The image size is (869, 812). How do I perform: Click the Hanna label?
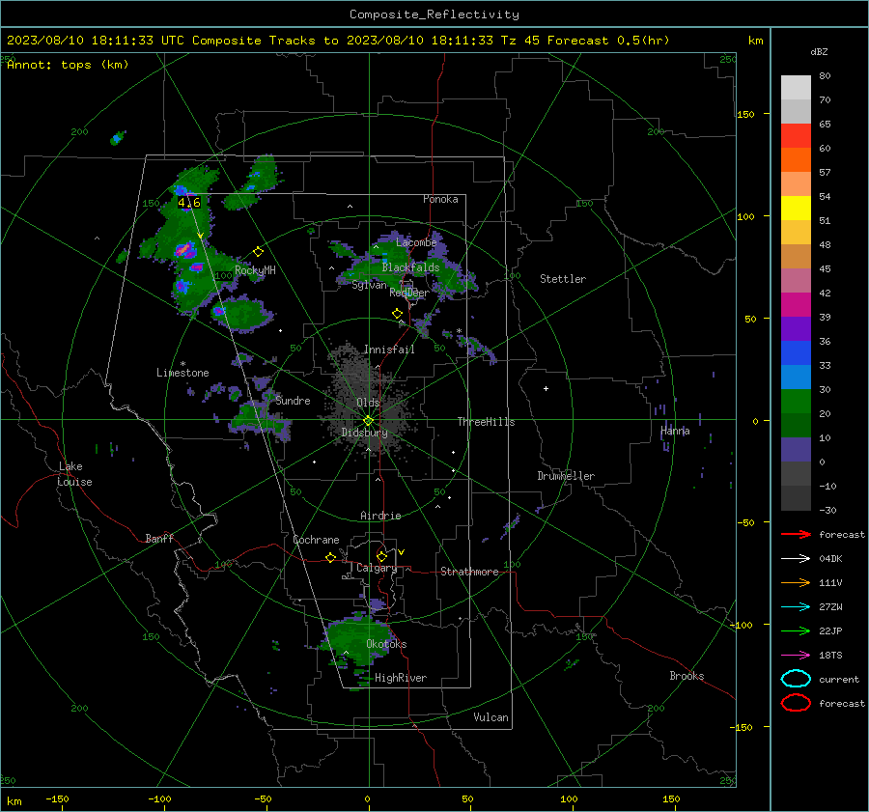tap(675, 431)
